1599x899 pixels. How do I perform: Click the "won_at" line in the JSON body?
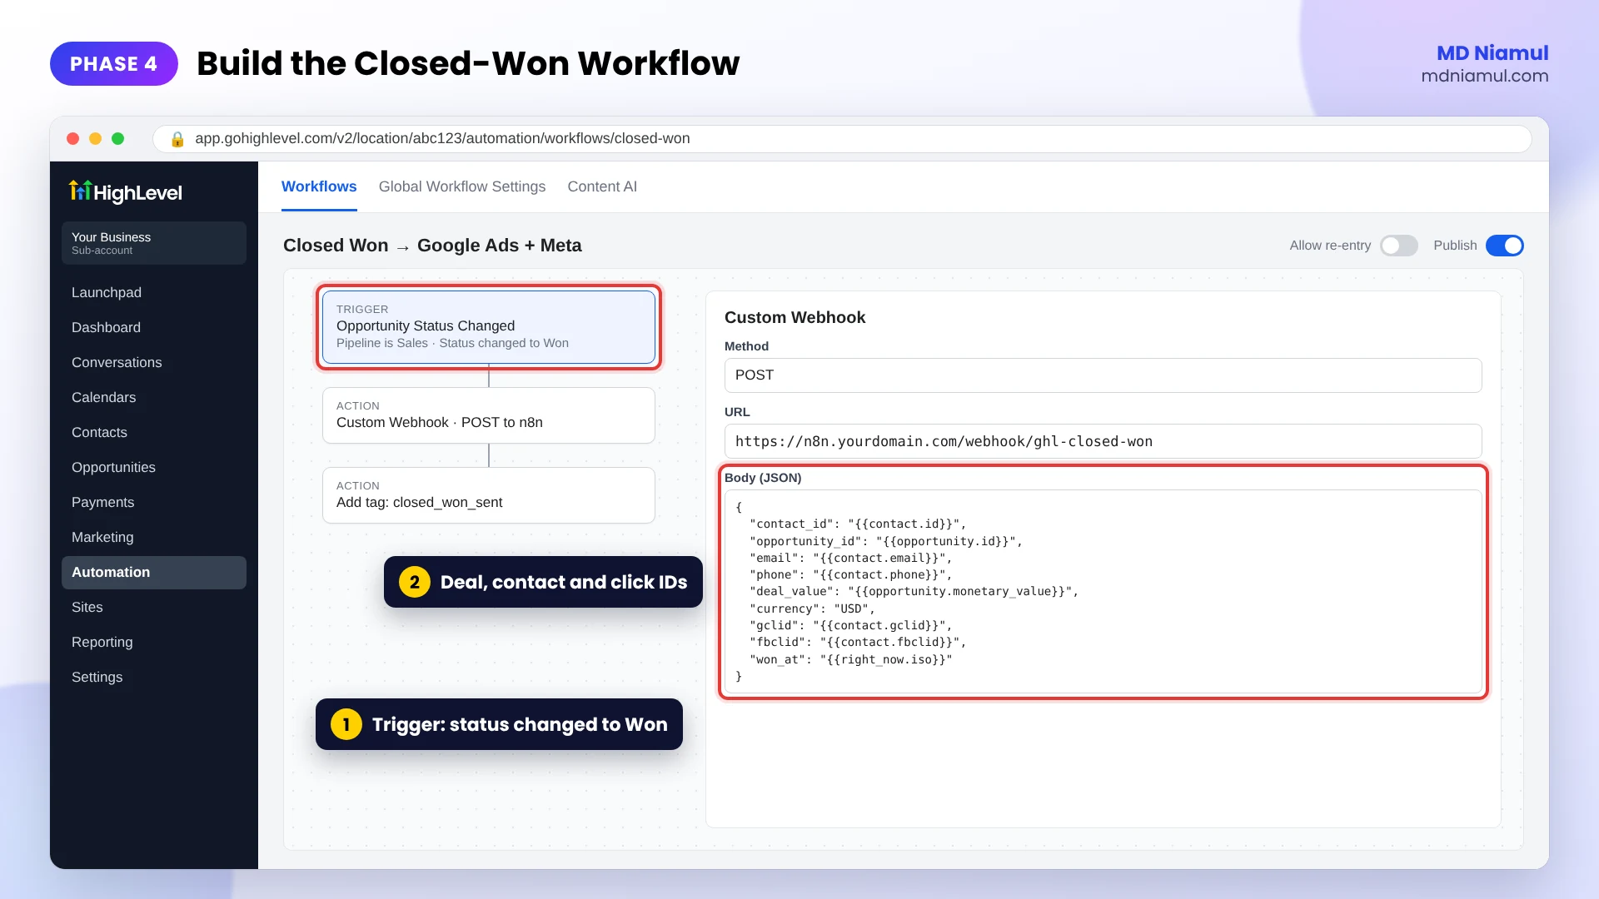(850, 659)
